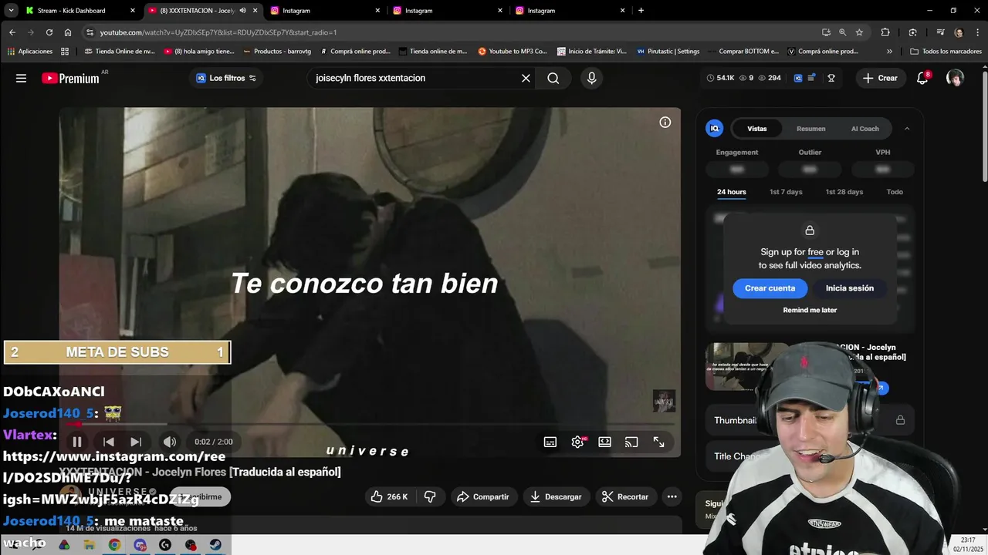This screenshot has height=555, width=988.
Task: Open browser extensions puzzle icon
Action: click(885, 32)
